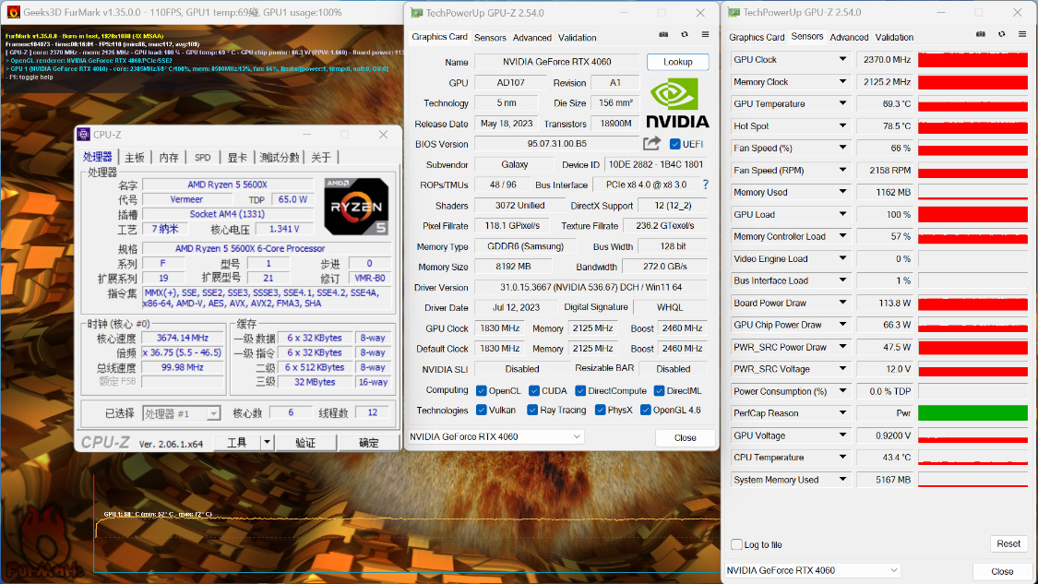This screenshot has height=584, width=1038.
Task: Switch to Sensors tab in GPU-Z Graphics Card window
Action: (490, 38)
